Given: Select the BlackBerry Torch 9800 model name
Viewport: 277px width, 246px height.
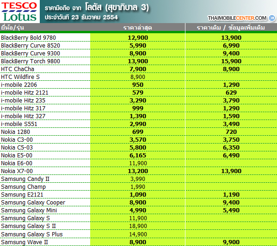Looking at the screenshot, I should [x=31, y=61].
